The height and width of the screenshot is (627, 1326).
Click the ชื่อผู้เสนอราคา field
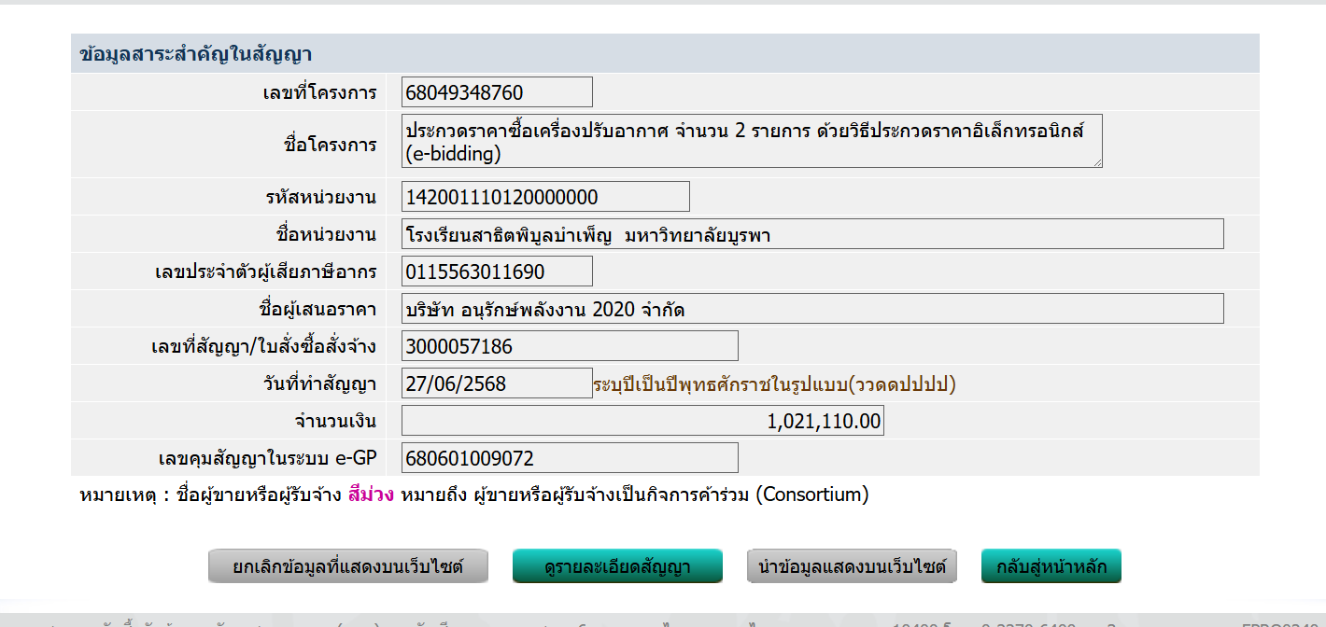[x=812, y=309]
